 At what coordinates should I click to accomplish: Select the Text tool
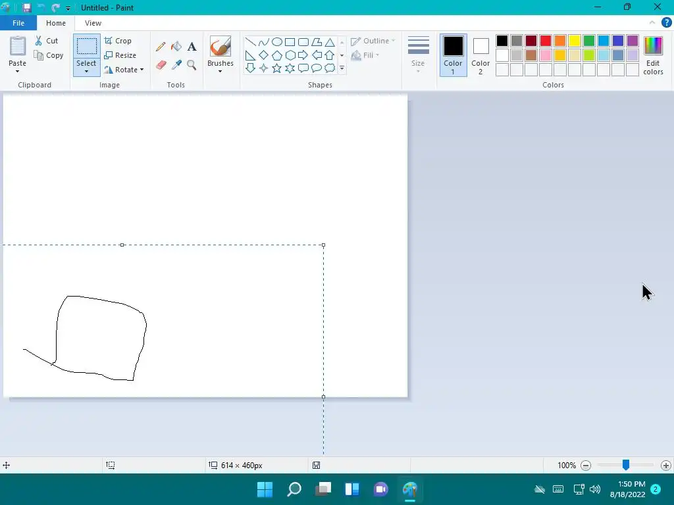[x=192, y=47]
